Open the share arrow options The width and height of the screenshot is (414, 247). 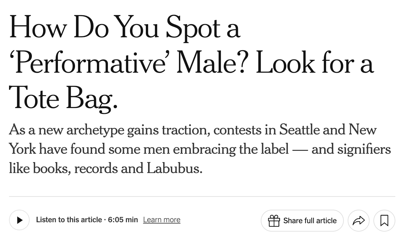pyautogui.click(x=358, y=221)
